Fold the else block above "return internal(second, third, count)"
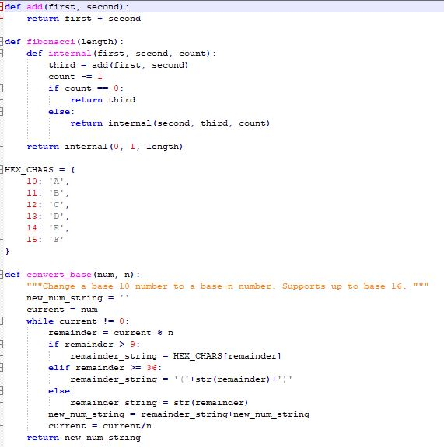The image size is (444, 447). (1, 112)
